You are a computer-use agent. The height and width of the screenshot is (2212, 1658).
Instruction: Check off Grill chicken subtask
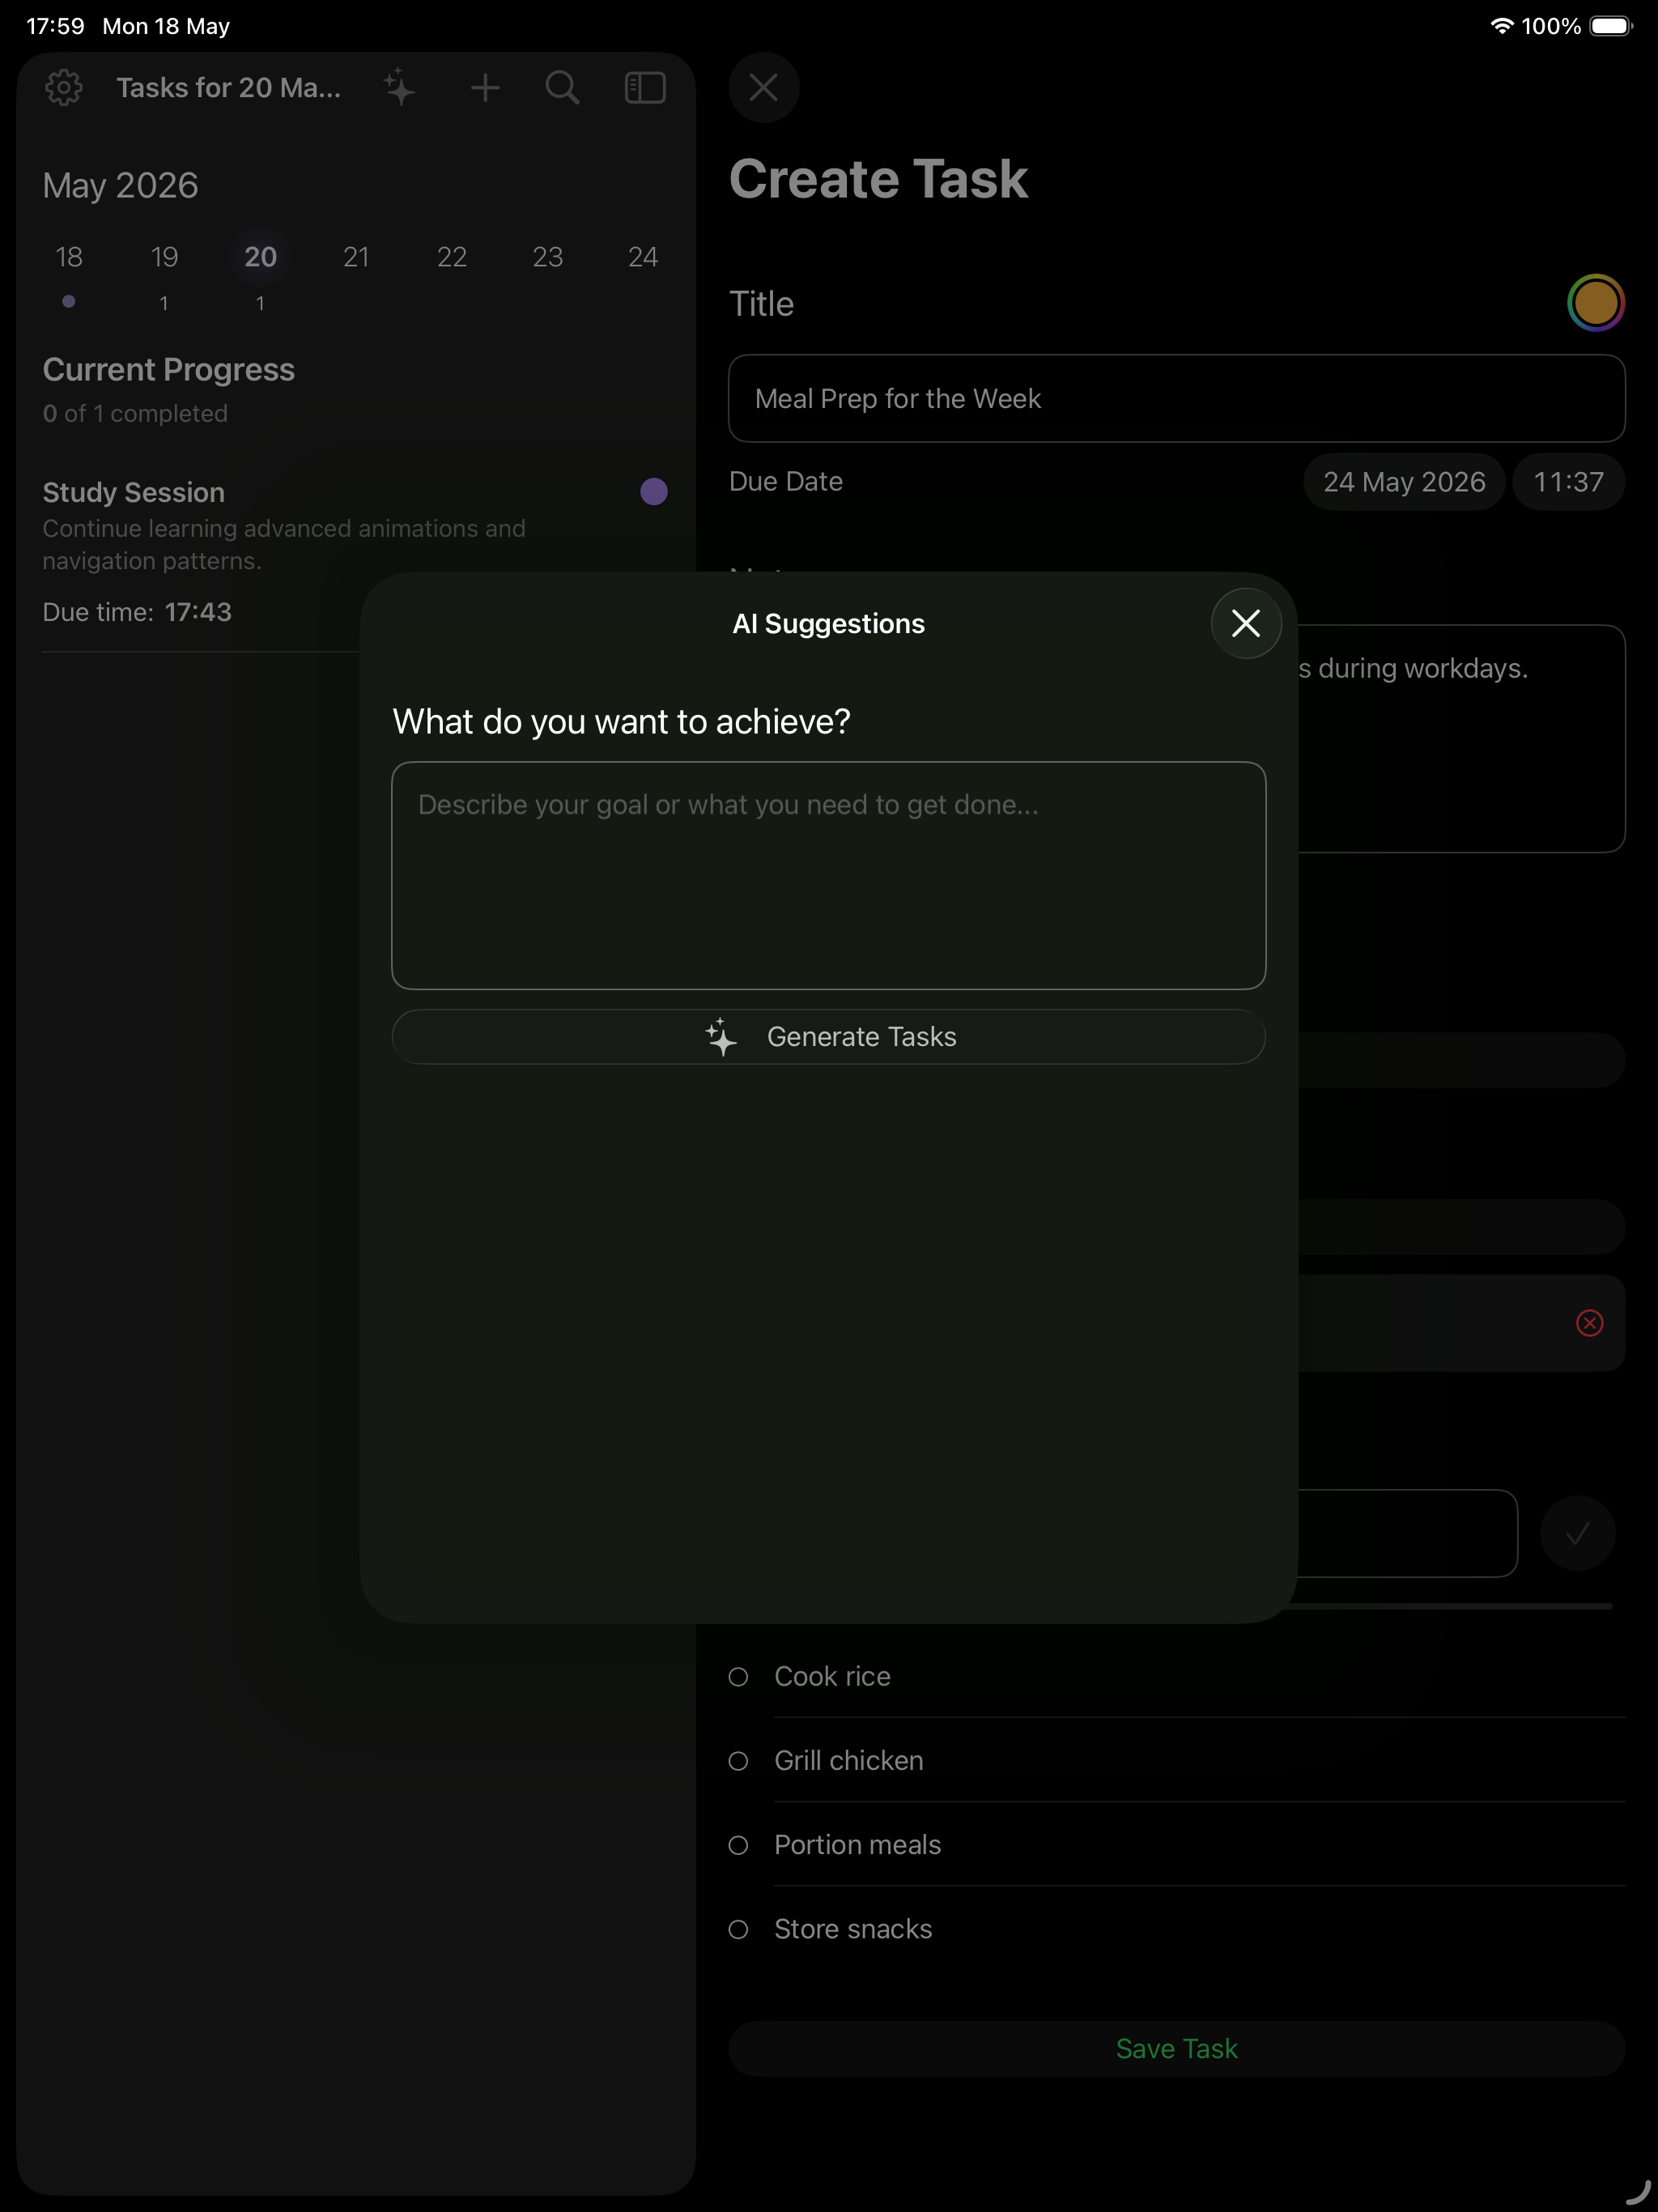[x=738, y=1761]
